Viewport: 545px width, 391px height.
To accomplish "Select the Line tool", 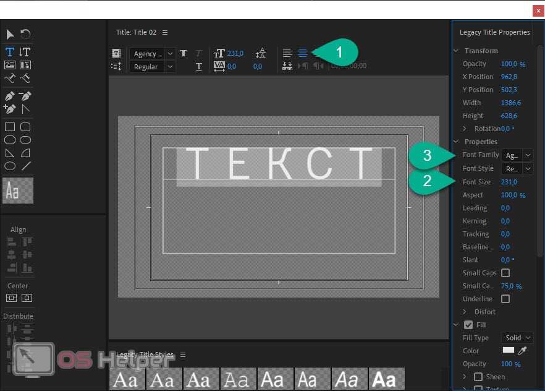I will coord(26,166).
